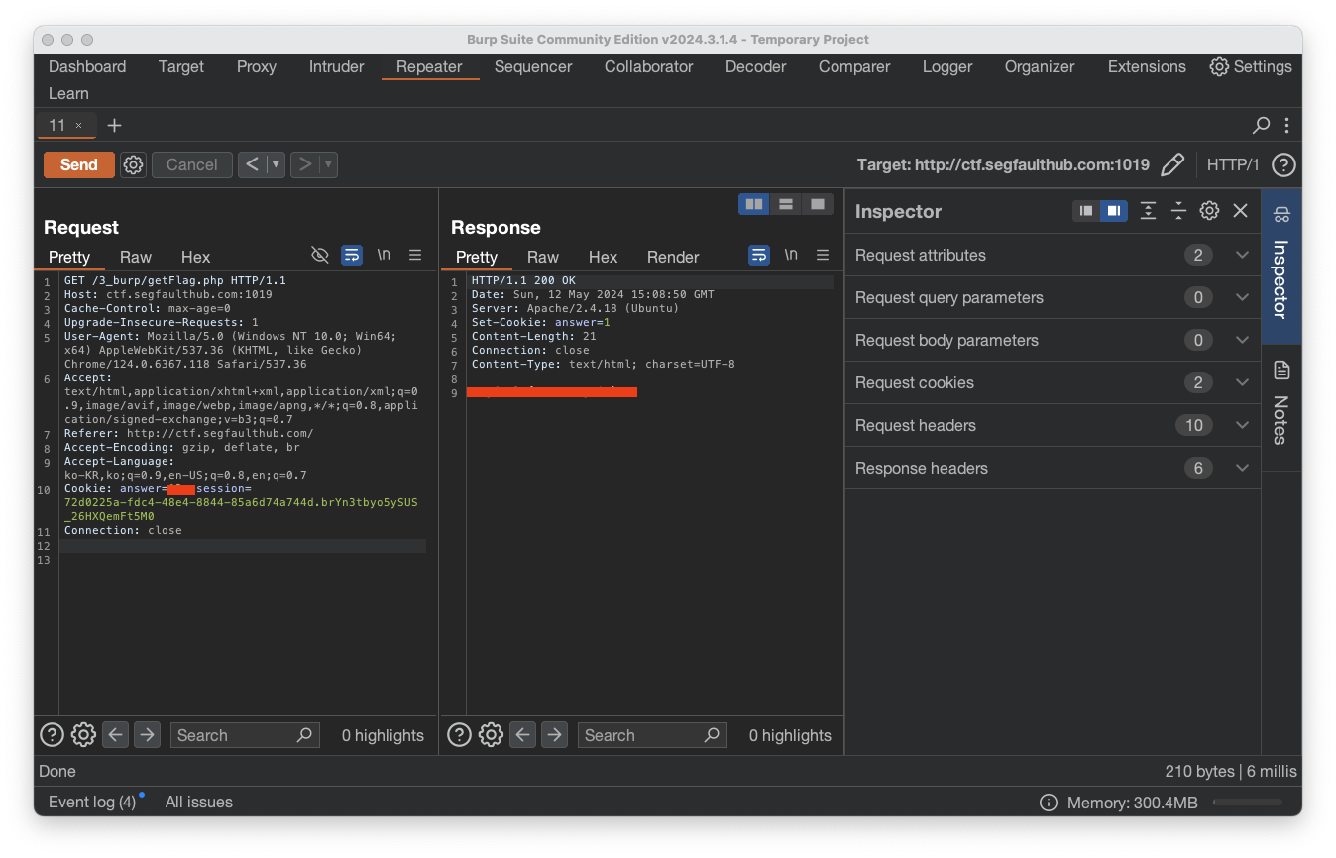This screenshot has width=1336, height=858.
Task: Collapse all Inspector sections
Action: coord(1178,211)
